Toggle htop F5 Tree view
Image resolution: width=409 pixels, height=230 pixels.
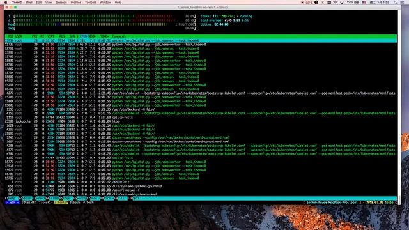[66, 199]
